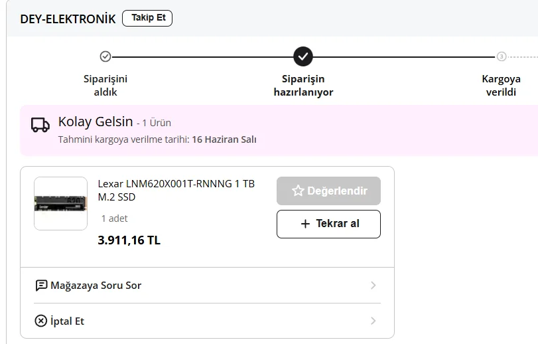The width and height of the screenshot is (538, 344).
Task: Reorder the product with Tekrar al
Action: 328,224
